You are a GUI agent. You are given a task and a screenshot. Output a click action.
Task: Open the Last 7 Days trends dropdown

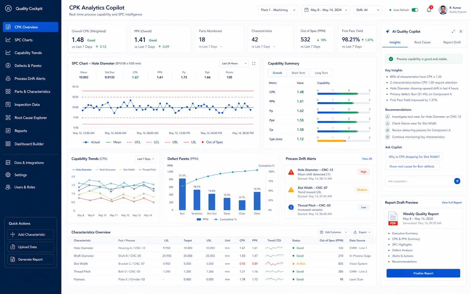(146, 159)
